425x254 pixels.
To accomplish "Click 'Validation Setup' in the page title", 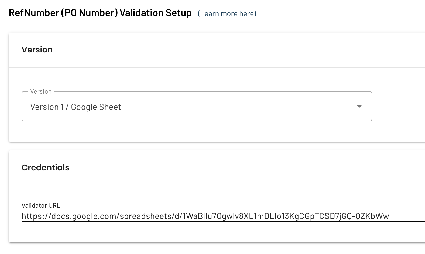I will 156,13.
